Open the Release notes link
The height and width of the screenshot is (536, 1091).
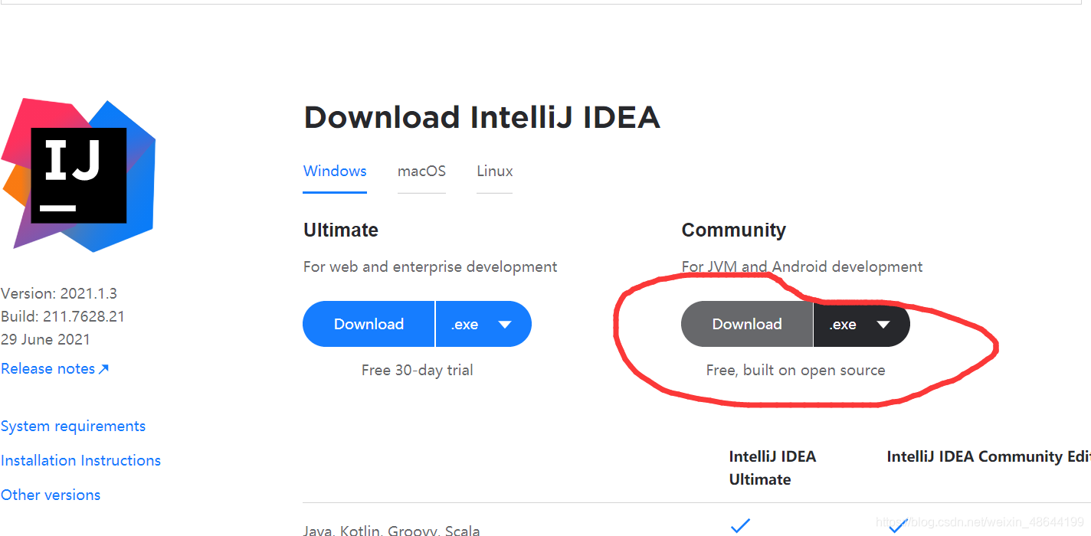click(55, 369)
